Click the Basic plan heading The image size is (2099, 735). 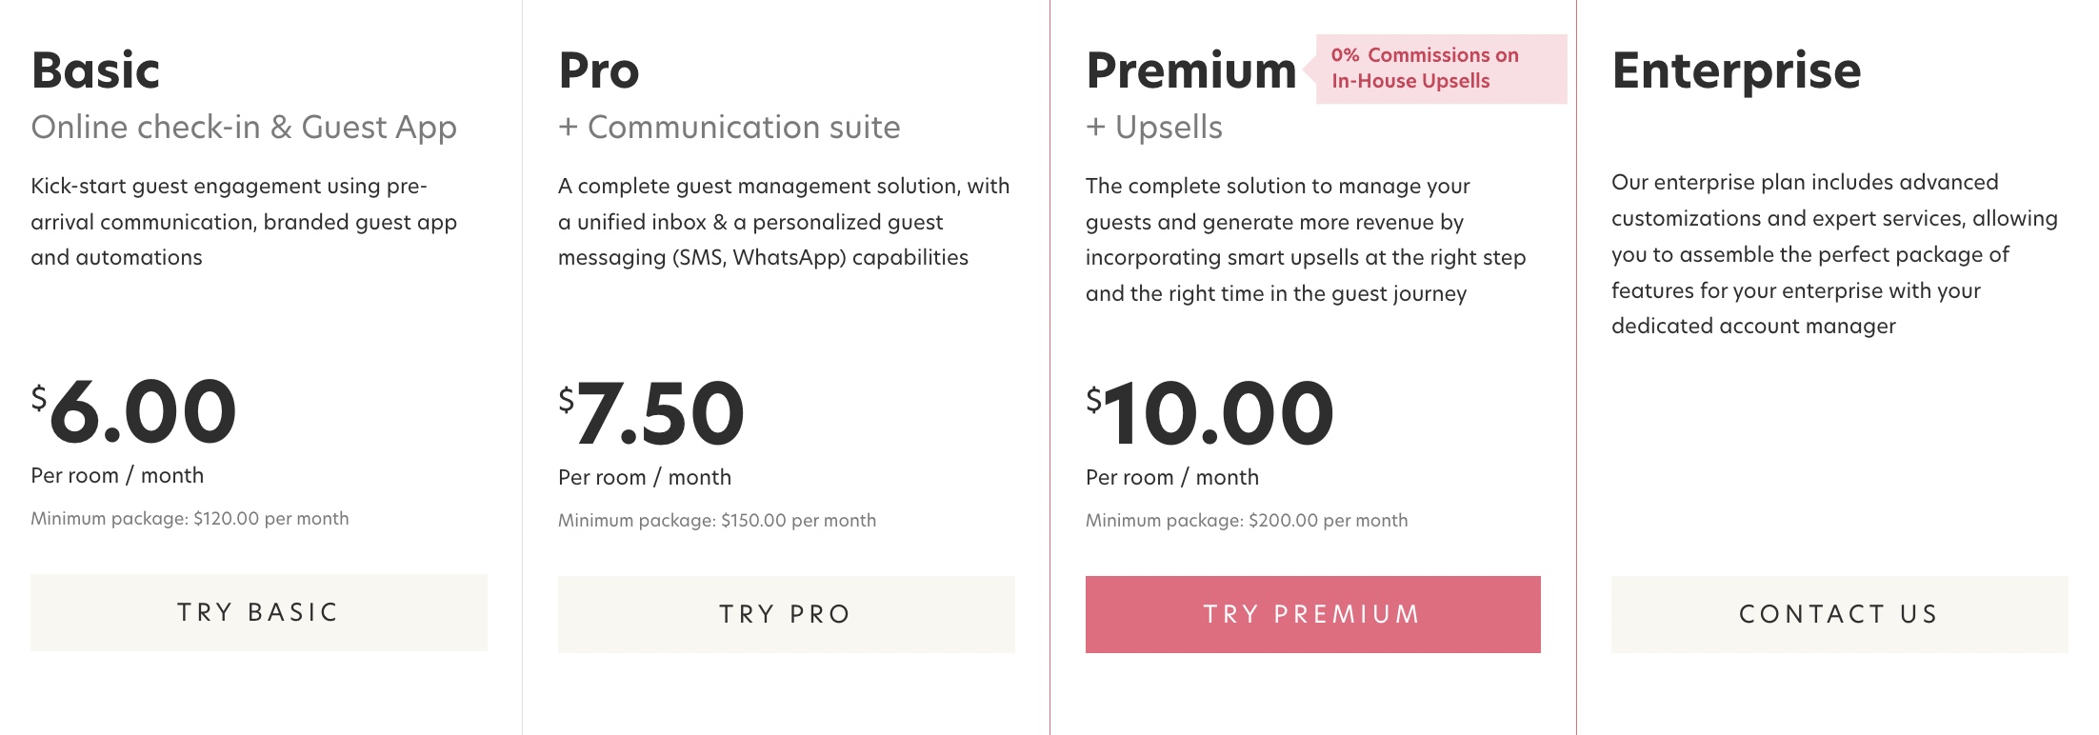(95, 70)
